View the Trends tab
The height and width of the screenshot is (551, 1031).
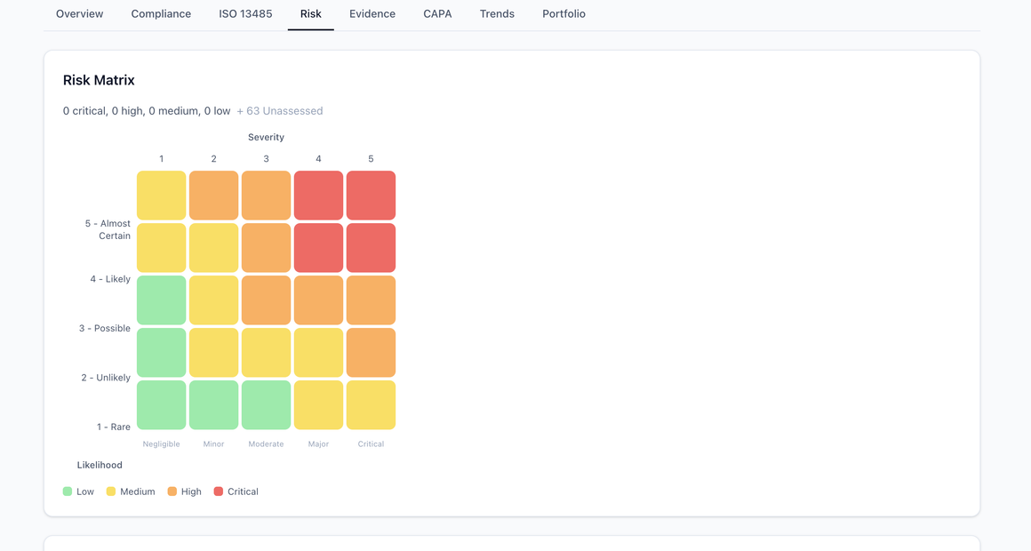point(497,14)
